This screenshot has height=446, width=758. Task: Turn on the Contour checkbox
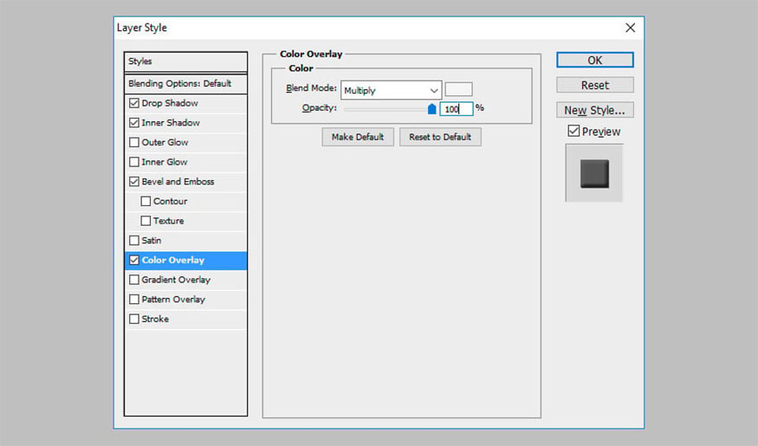click(146, 202)
